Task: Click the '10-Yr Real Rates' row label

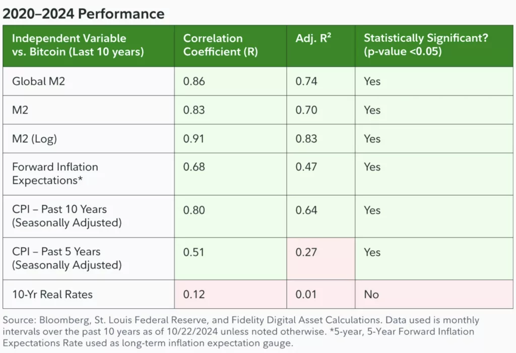Action: point(52,295)
